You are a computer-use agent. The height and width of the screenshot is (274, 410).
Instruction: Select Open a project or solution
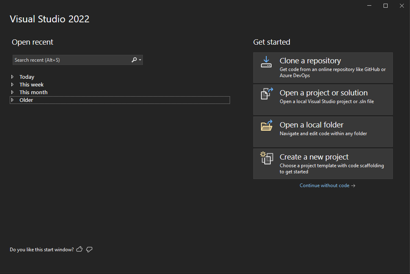click(323, 99)
